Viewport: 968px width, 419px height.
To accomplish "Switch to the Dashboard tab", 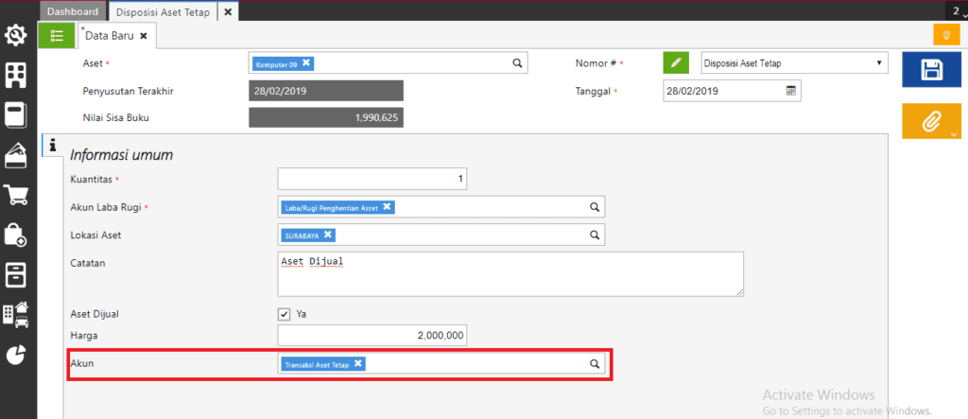I will pyautogui.click(x=73, y=11).
